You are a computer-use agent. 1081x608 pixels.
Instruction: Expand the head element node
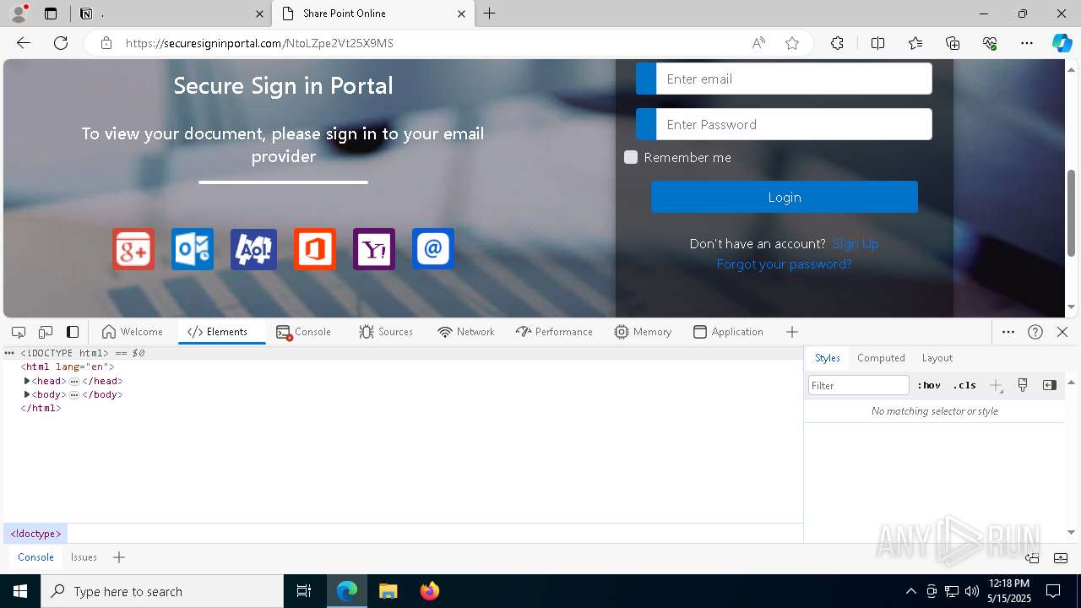coord(27,381)
